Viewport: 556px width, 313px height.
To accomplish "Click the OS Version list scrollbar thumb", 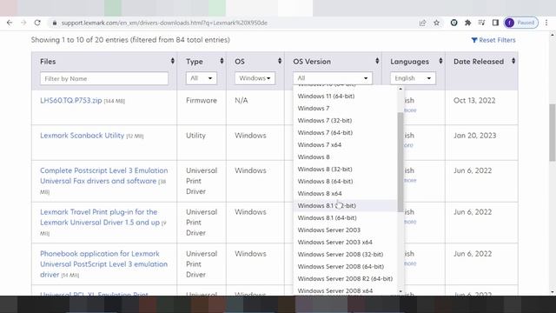I will click(x=400, y=162).
